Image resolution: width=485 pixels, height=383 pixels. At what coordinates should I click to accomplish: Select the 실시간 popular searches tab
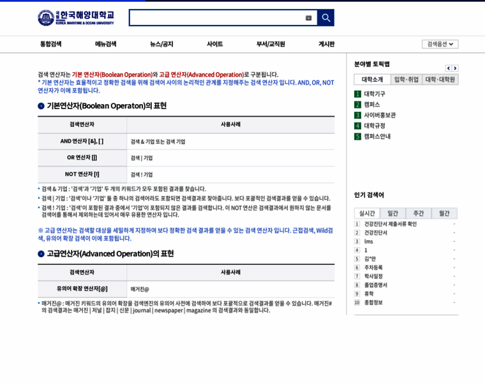pyautogui.click(x=367, y=213)
